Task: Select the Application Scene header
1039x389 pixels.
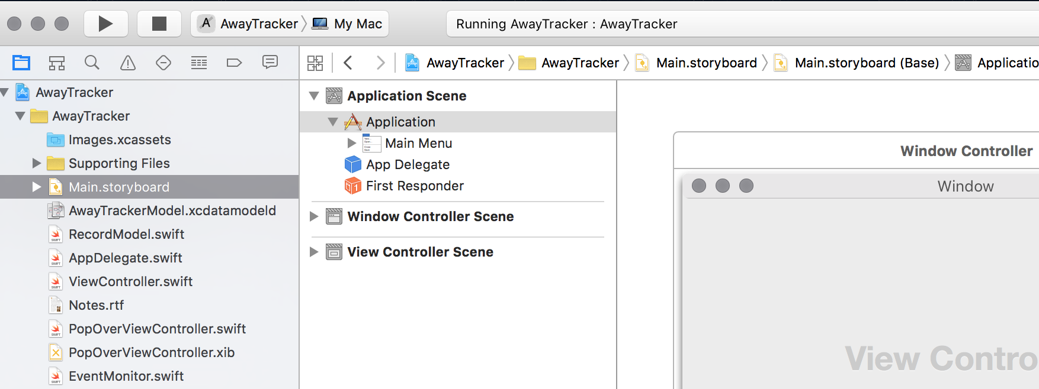Action: tap(406, 96)
